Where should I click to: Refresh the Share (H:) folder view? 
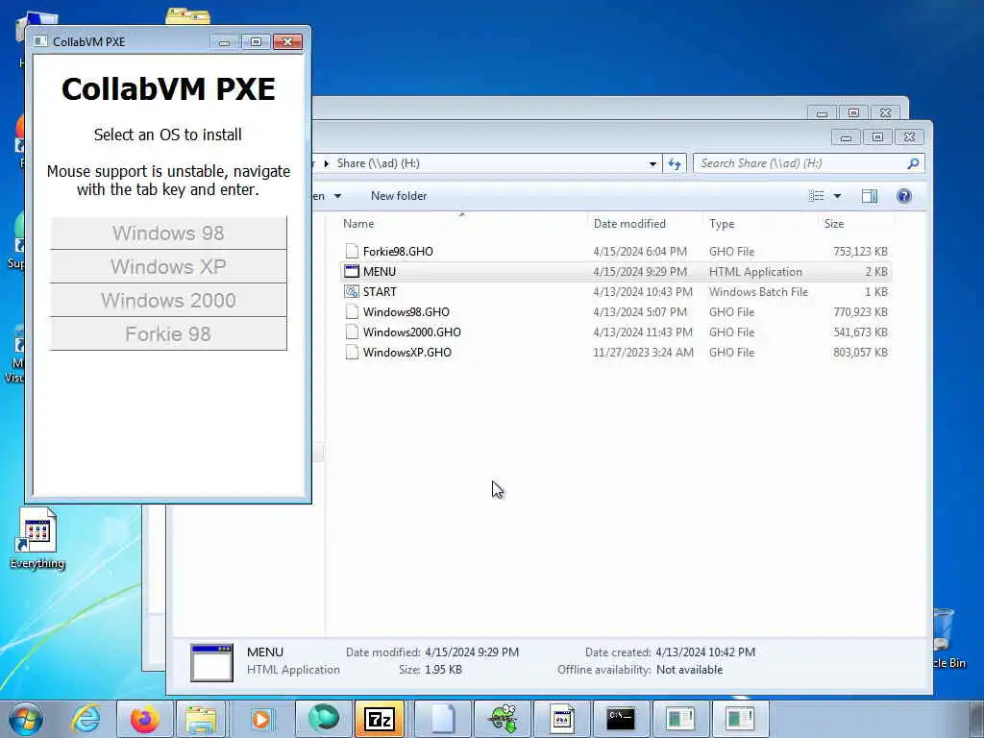click(x=675, y=163)
